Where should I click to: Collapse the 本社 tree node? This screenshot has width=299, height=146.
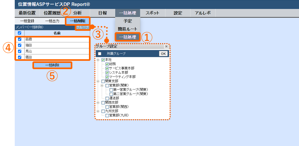(x=98, y=60)
